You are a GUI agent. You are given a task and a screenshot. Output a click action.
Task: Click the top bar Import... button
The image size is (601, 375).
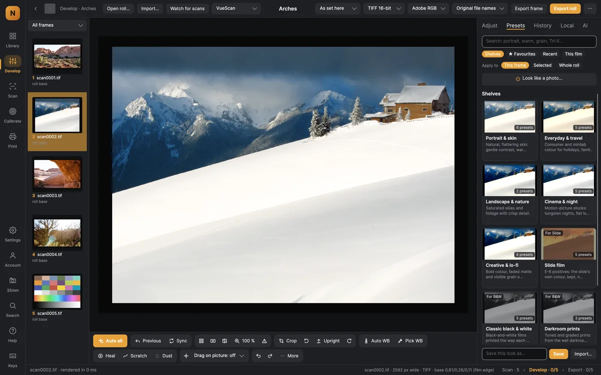click(x=150, y=8)
